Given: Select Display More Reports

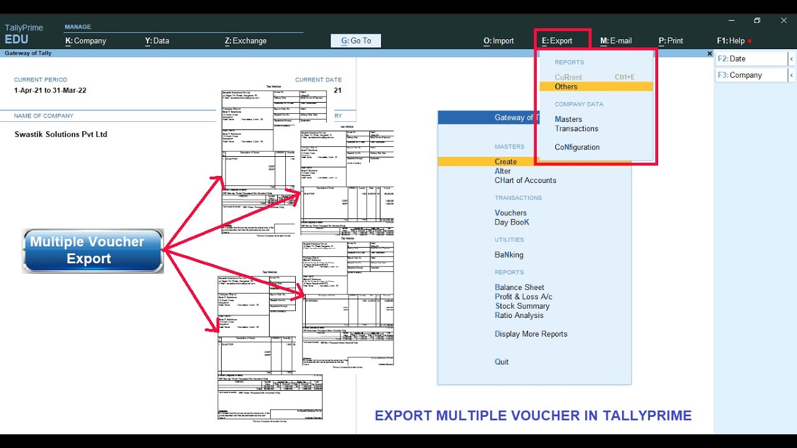Looking at the screenshot, I should [531, 334].
